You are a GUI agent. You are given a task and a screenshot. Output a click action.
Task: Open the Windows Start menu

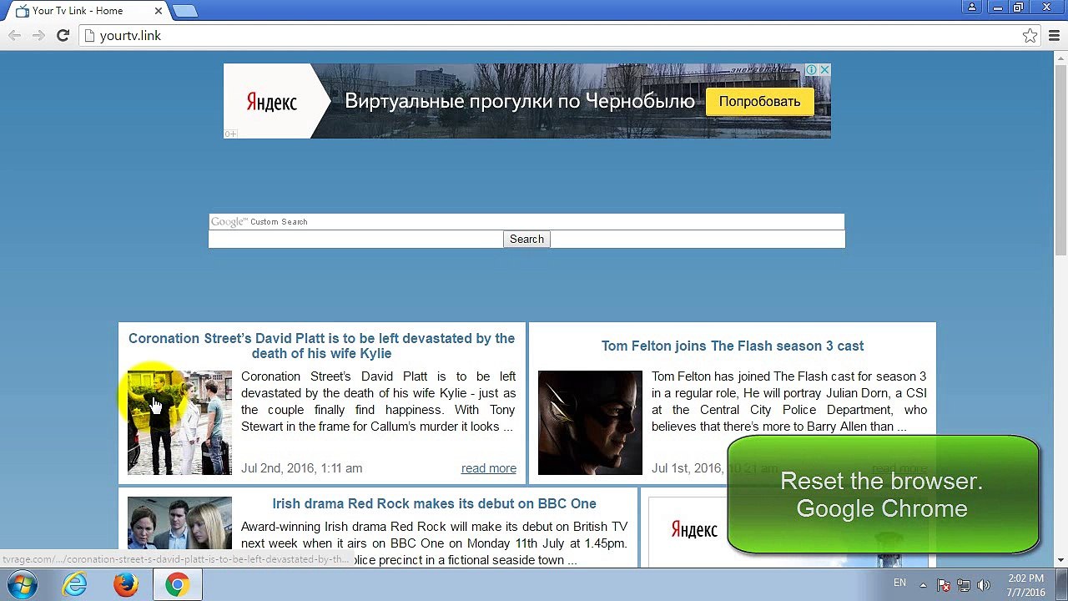(23, 584)
